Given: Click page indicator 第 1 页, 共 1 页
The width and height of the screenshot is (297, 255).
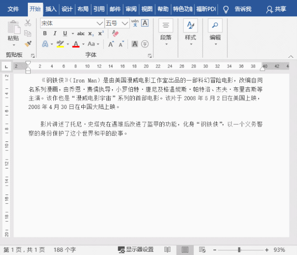Looking at the screenshot, I should 24,250.
